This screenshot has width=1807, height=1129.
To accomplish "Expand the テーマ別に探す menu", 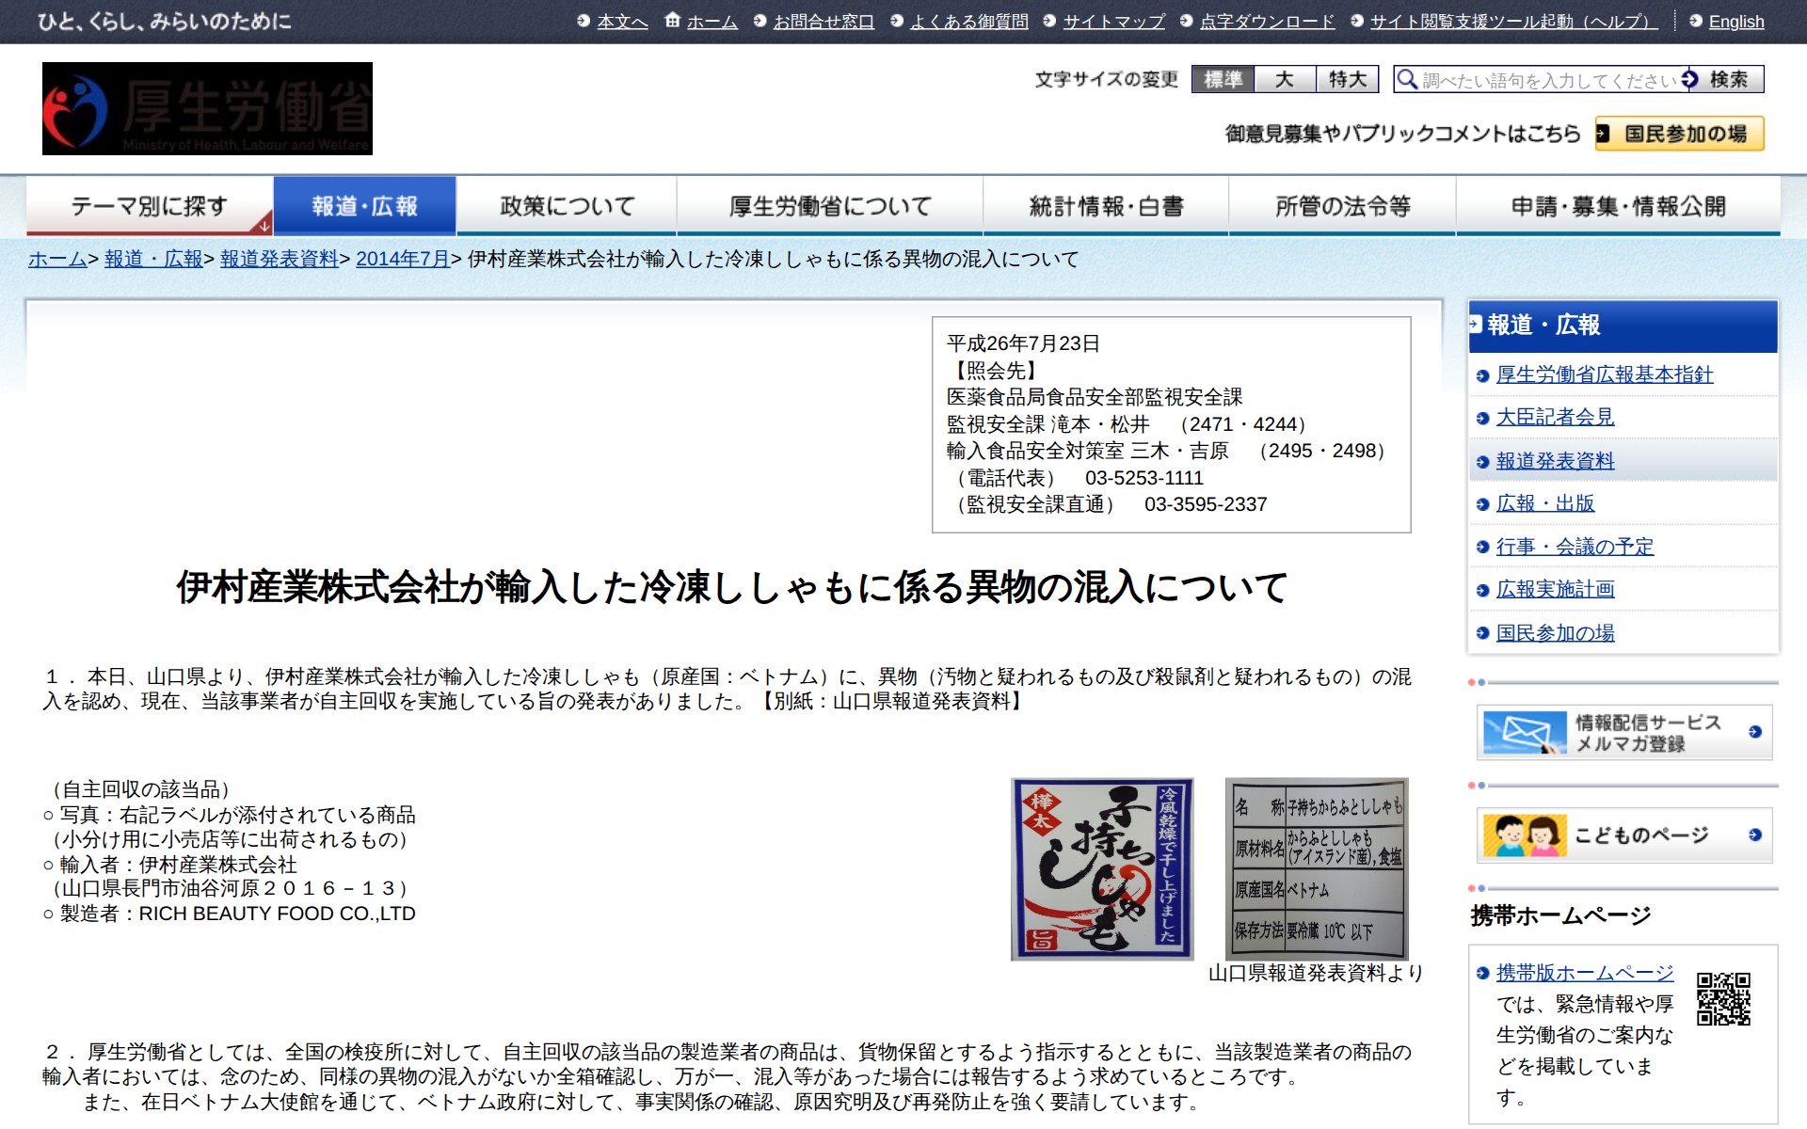I will pyautogui.click(x=150, y=205).
